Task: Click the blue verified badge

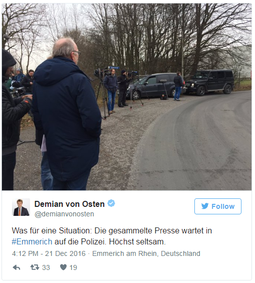Action: pyautogui.click(x=111, y=203)
